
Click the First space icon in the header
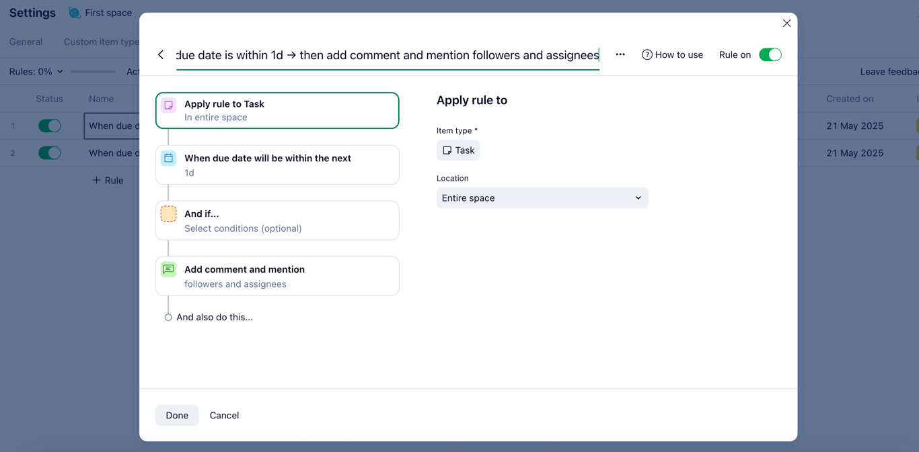[73, 11]
